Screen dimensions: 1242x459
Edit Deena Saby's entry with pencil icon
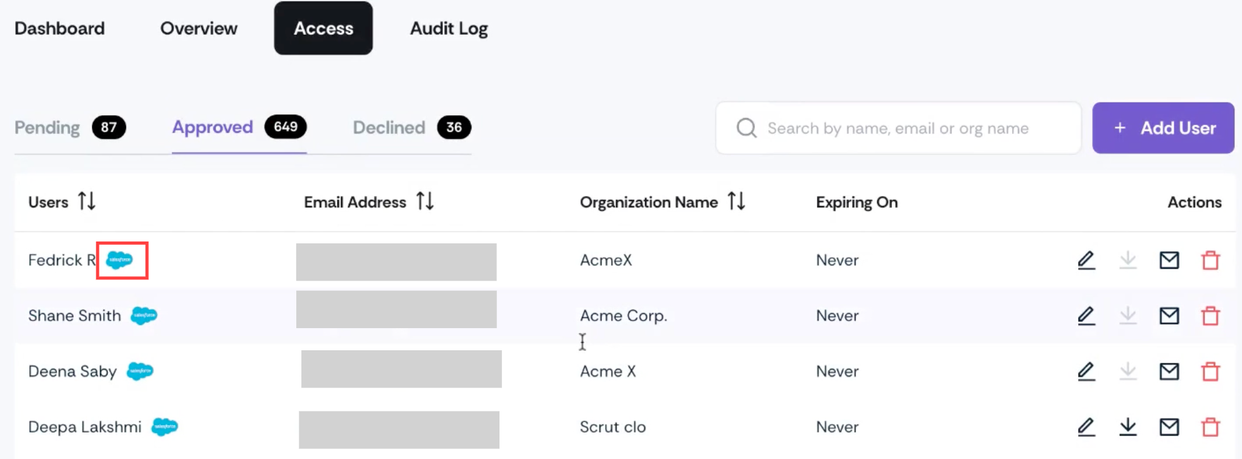click(1086, 371)
